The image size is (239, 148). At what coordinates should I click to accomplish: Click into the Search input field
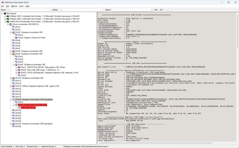pos(131,10)
